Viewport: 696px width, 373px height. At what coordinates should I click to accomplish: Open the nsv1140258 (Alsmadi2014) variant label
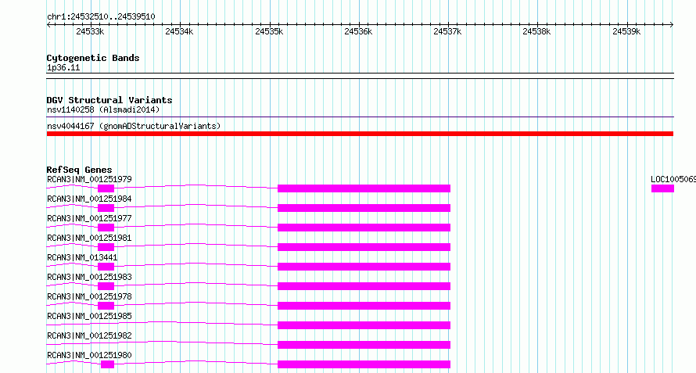[x=103, y=109]
